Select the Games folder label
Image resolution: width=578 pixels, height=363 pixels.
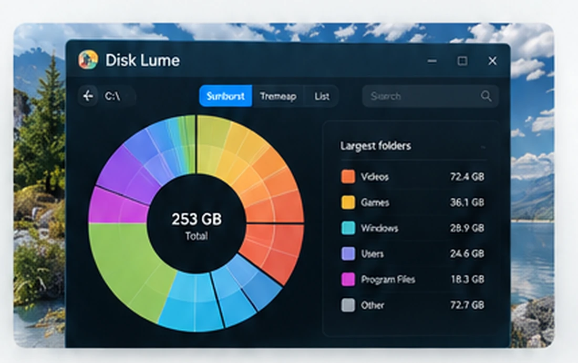pyautogui.click(x=375, y=203)
